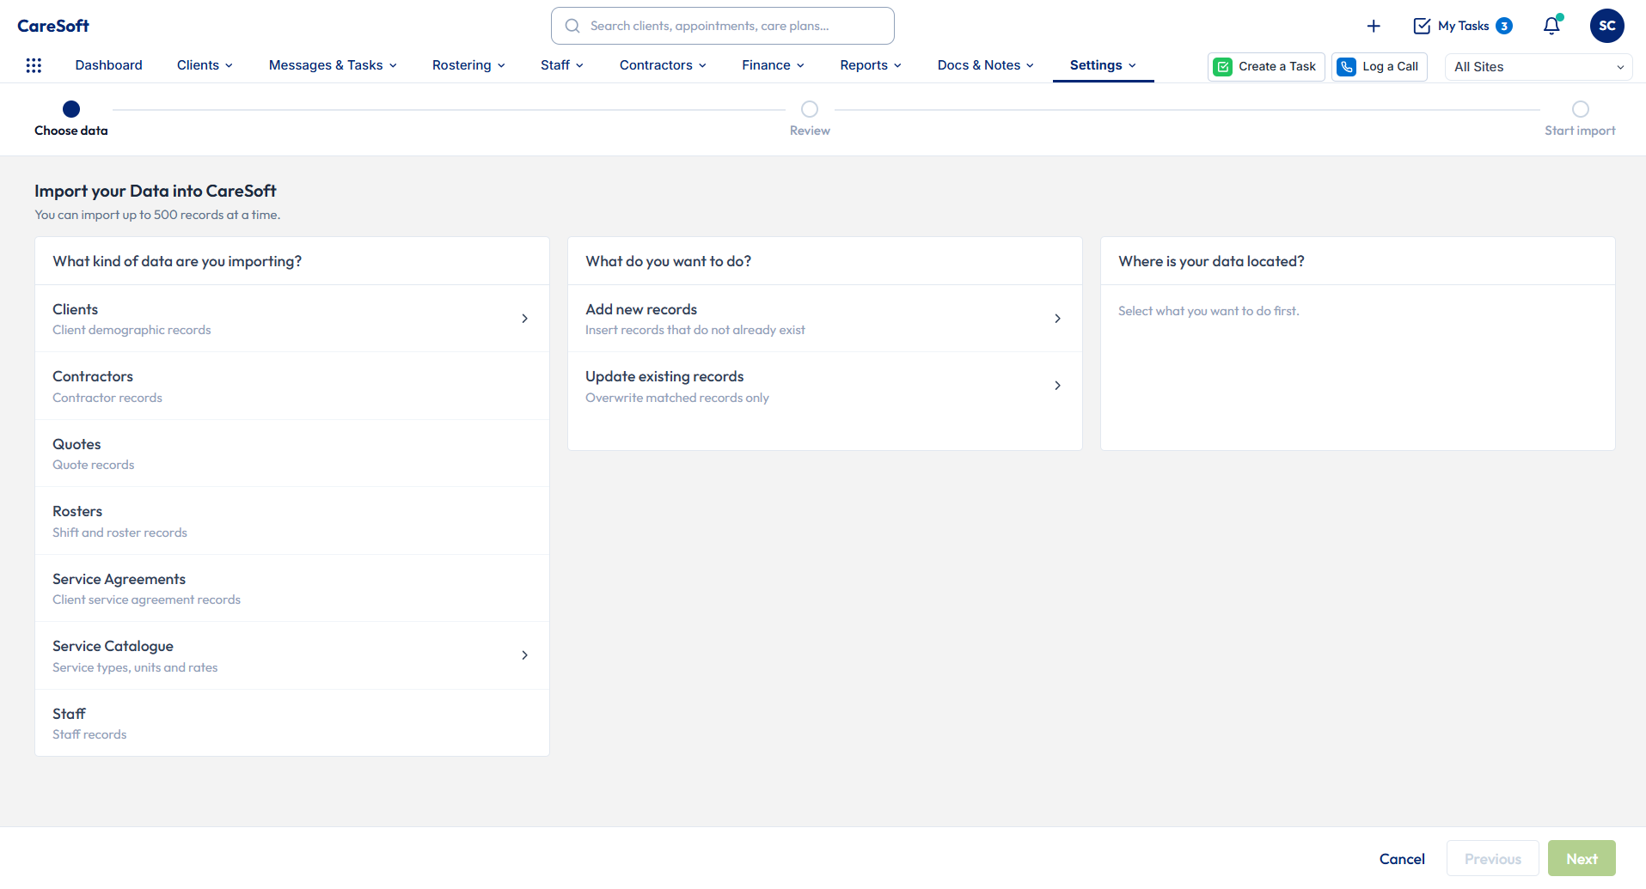Screen dimensions: 1646x889
Task: Click the green Create a Task icon
Action: tap(1222, 66)
